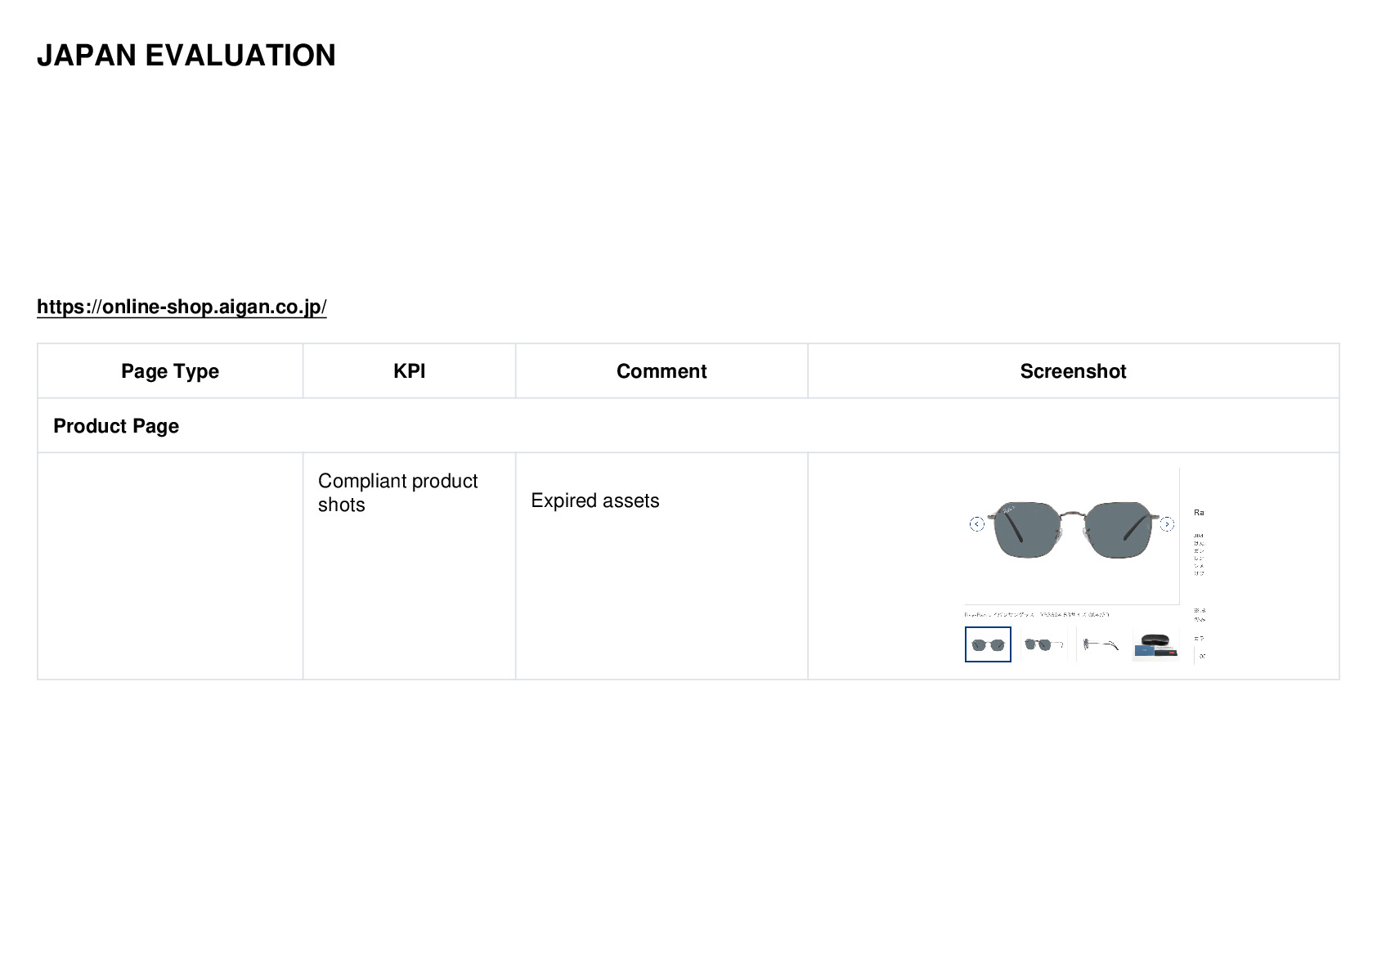Select the Product Page section row
The image size is (1377, 974).
(688, 425)
